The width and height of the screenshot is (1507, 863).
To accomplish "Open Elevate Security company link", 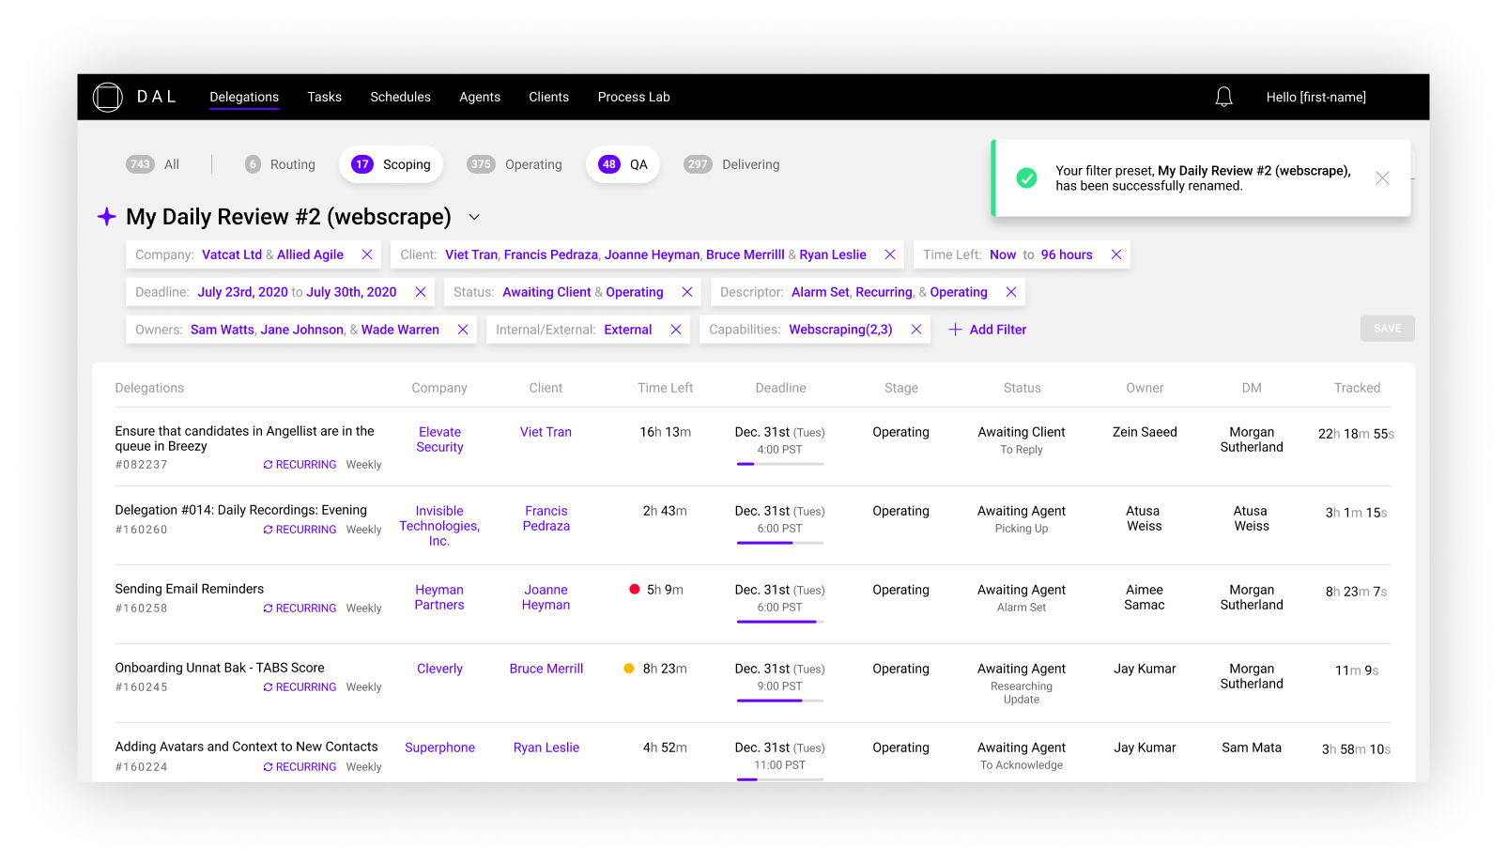I will (x=439, y=439).
